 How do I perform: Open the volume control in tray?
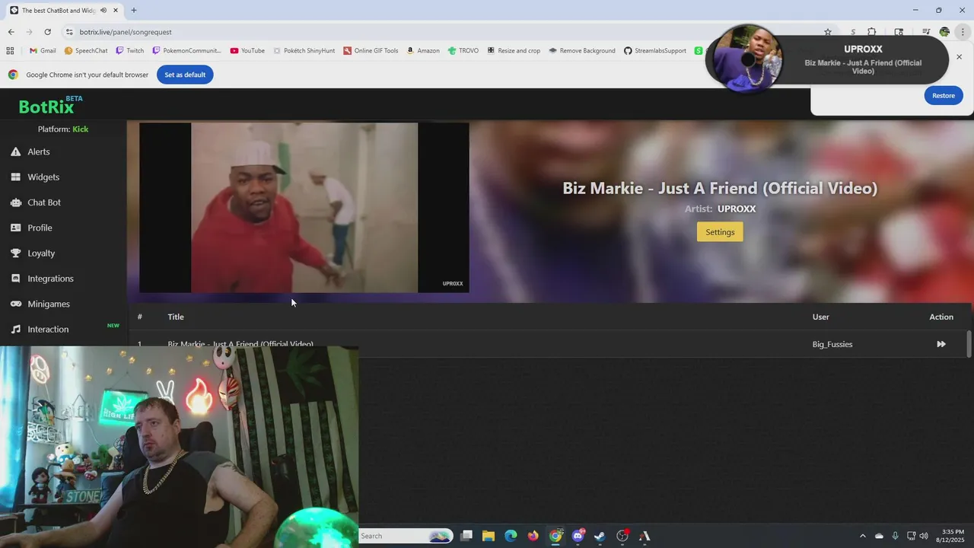coord(924,536)
